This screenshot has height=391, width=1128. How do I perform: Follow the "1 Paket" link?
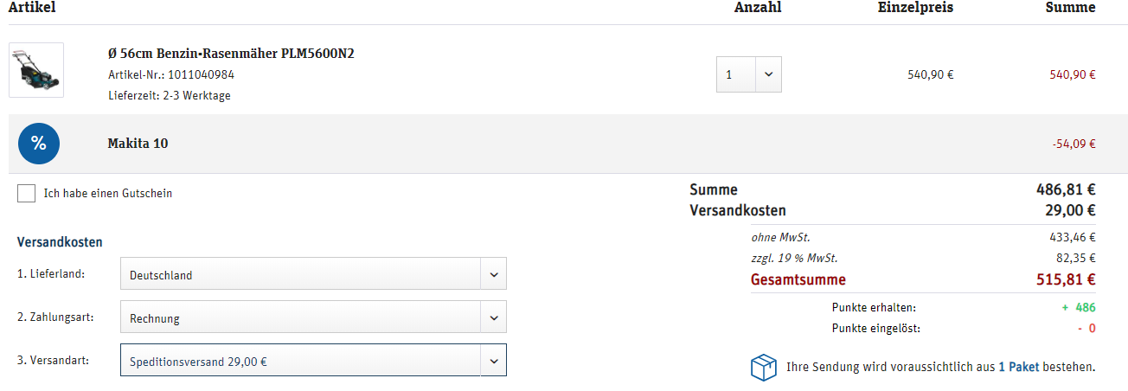1018,367
